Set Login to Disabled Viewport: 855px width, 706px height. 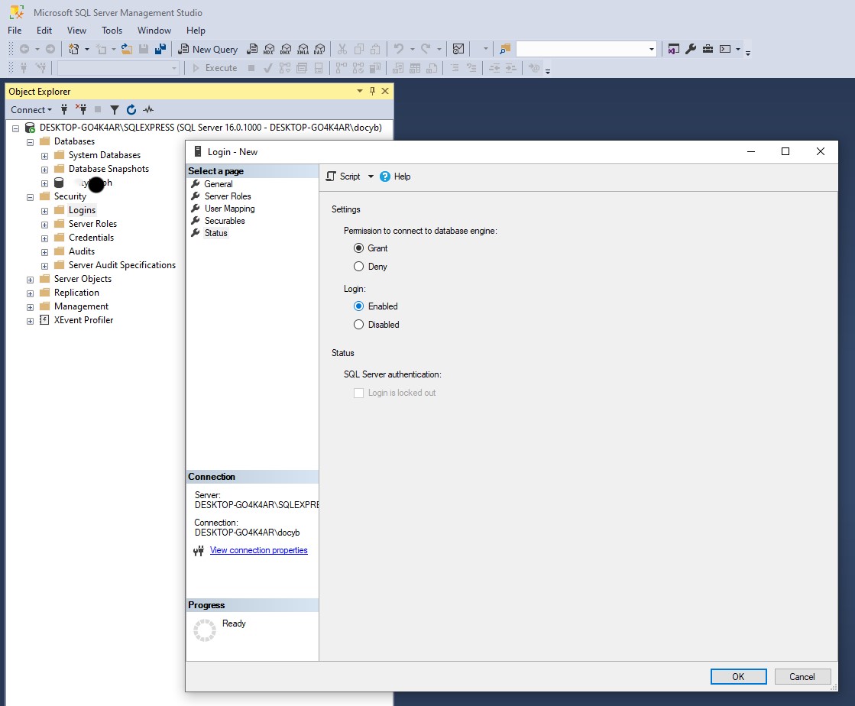[359, 324]
